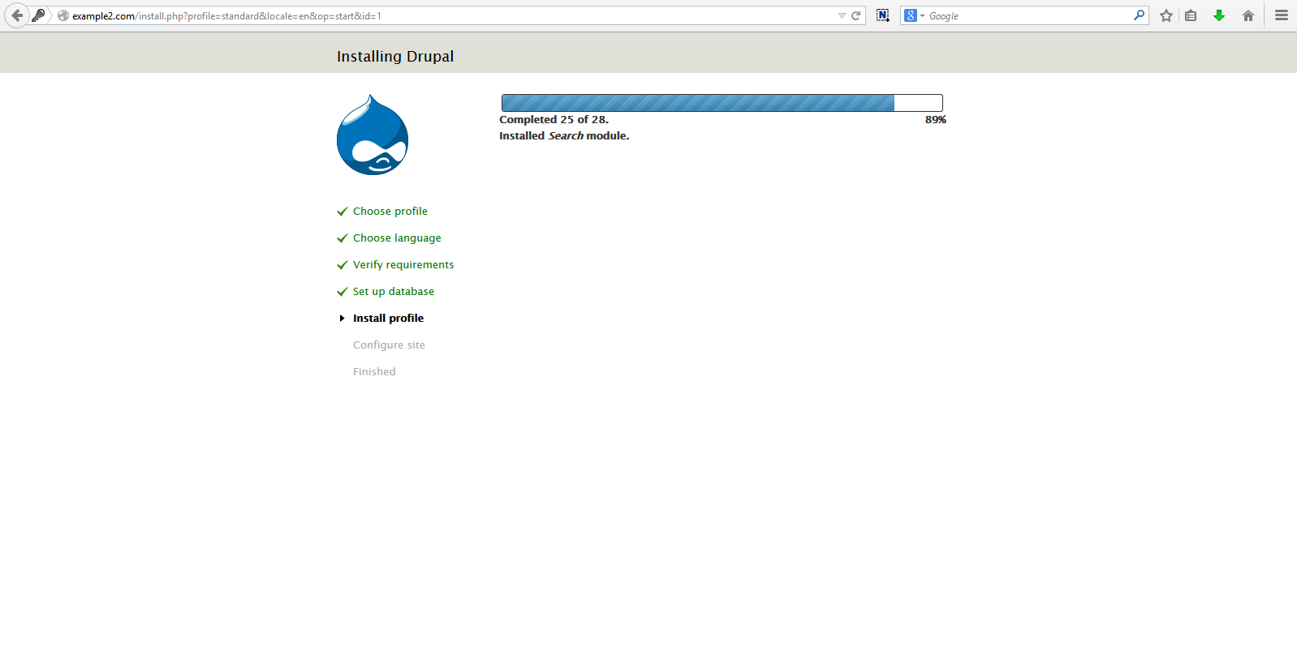The width and height of the screenshot is (1297, 672).
Task: Reload the page with the refresh icon
Action: 855,15
